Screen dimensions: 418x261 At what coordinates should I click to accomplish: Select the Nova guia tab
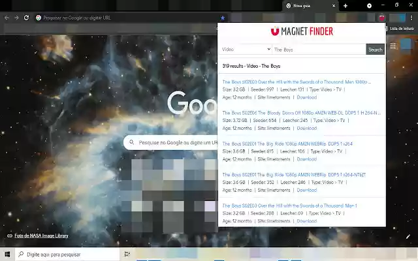(x=310, y=6)
